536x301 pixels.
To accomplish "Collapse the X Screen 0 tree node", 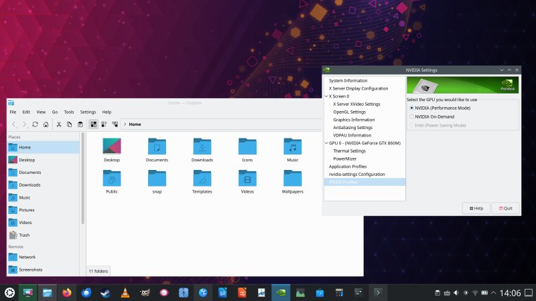I will 326,96.
